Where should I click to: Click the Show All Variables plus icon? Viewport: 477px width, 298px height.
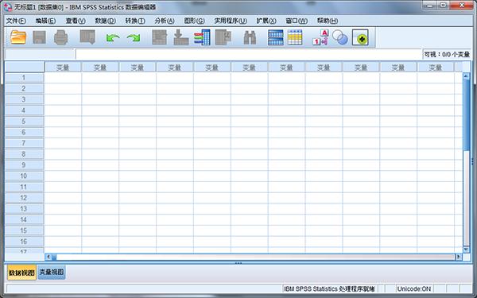[x=360, y=37]
